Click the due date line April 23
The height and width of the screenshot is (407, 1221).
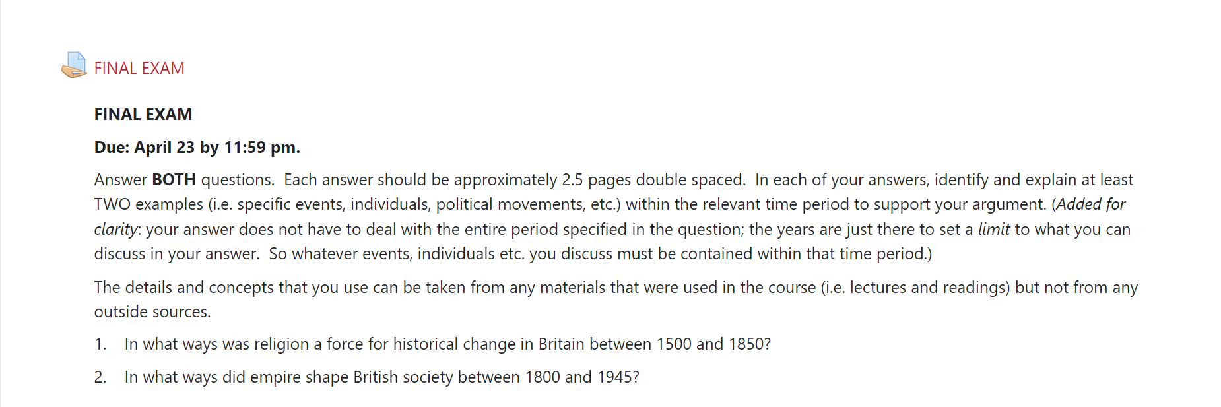tap(197, 148)
